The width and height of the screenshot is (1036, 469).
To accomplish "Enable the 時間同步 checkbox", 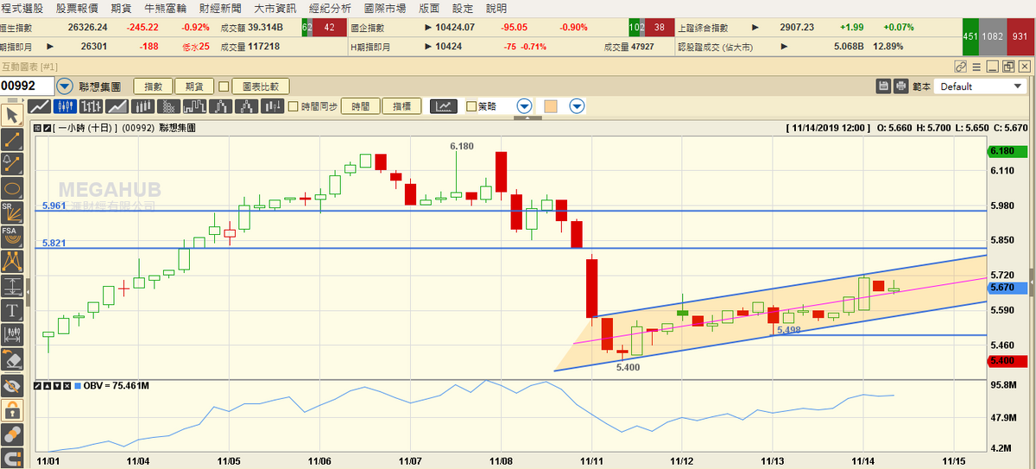I will tap(294, 106).
